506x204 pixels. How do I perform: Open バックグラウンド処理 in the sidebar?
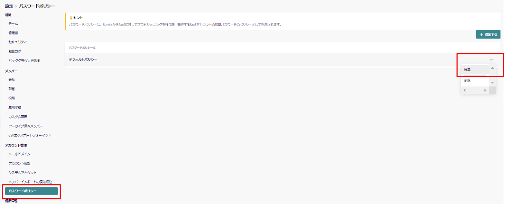(24, 60)
